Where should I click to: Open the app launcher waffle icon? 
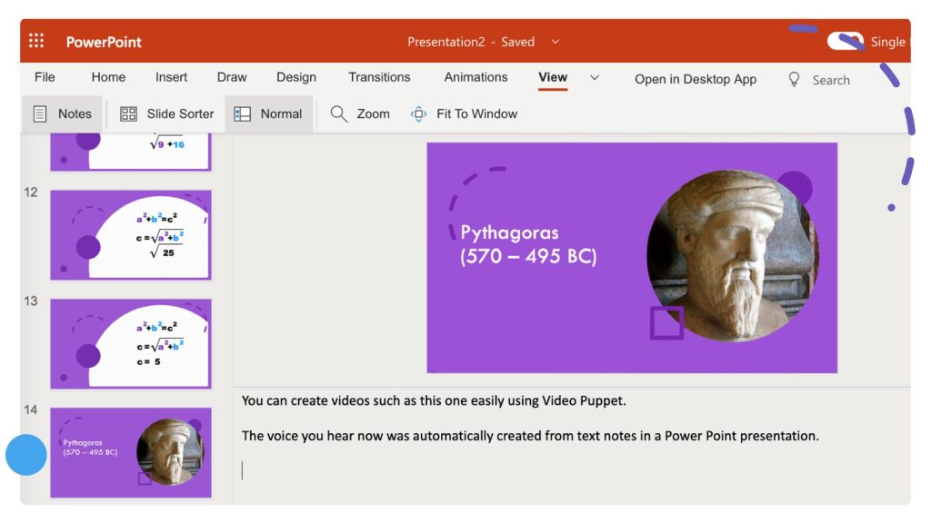click(x=36, y=41)
